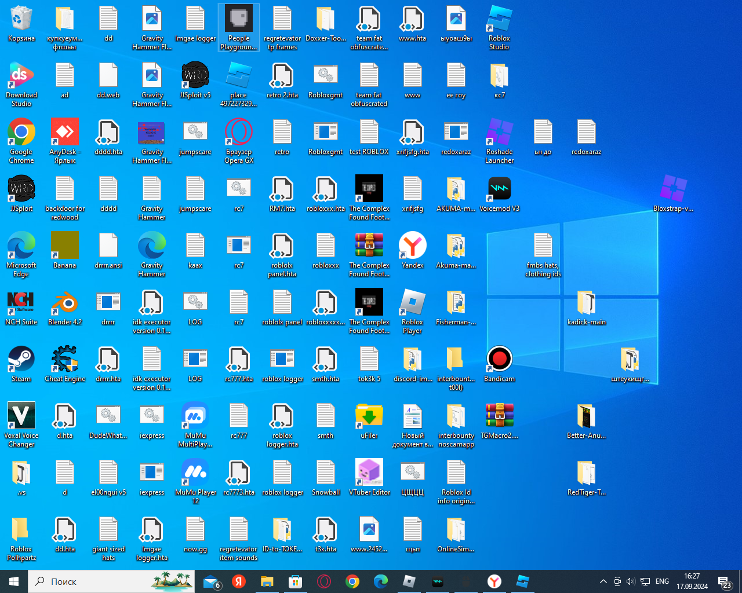Switch input language via ENG indicator
The image size is (742, 593).
tap(662, 581)
